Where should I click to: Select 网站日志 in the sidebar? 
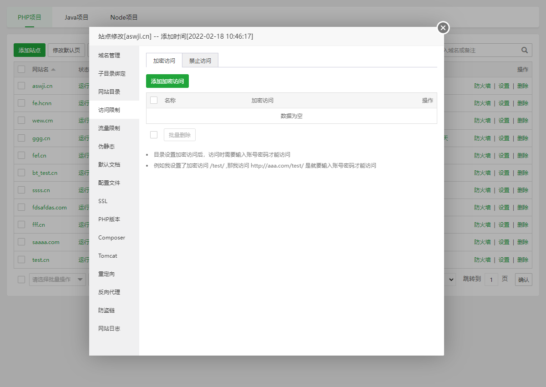tap(108, 328)
